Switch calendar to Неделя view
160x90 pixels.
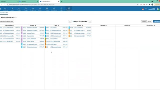(144, 21)
